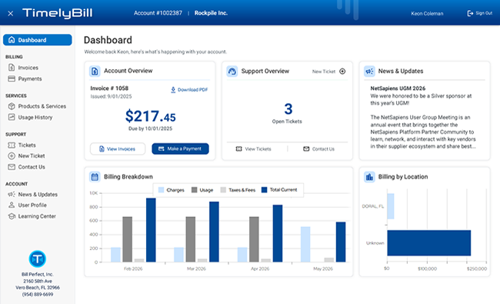This screenshot has height=304, width=500.
Task: Click the View Invoices button
Action: click(118, 149)
